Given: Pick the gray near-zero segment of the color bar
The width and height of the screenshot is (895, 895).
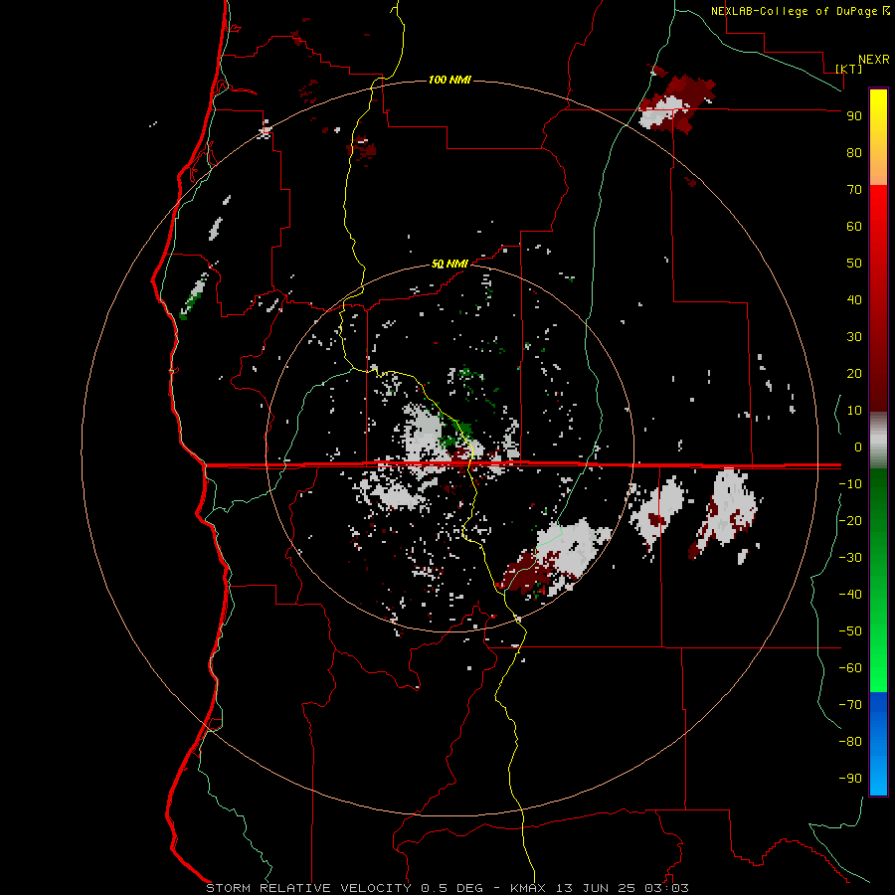Looking at the screenshot, I should coord(878,441).
